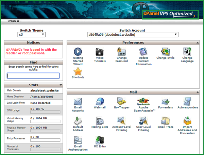Click the Email Accounts text link
Image resolution: width=204 pixels, height=155 pixels.
coord(78,109)
